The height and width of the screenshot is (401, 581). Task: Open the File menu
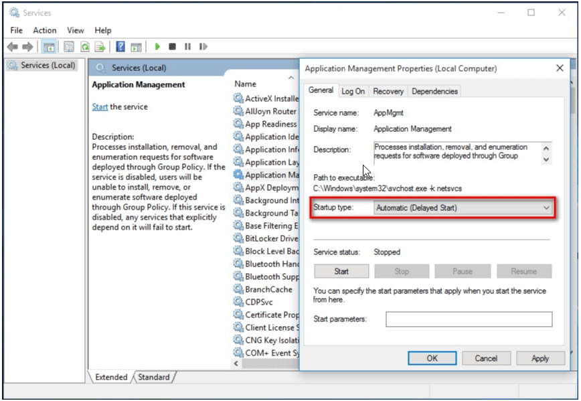(x=16, y=30)
